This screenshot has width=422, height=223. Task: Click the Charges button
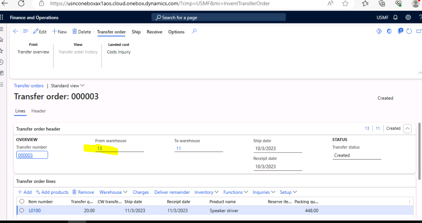coord(141,192)
